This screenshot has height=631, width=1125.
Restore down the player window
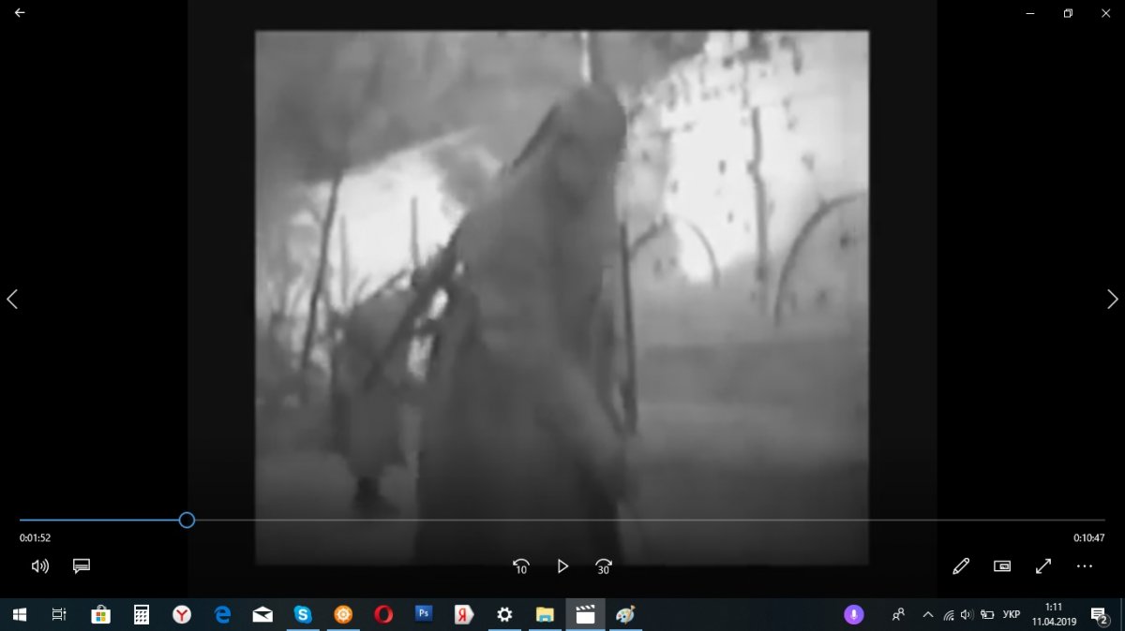click(1068, 13)
